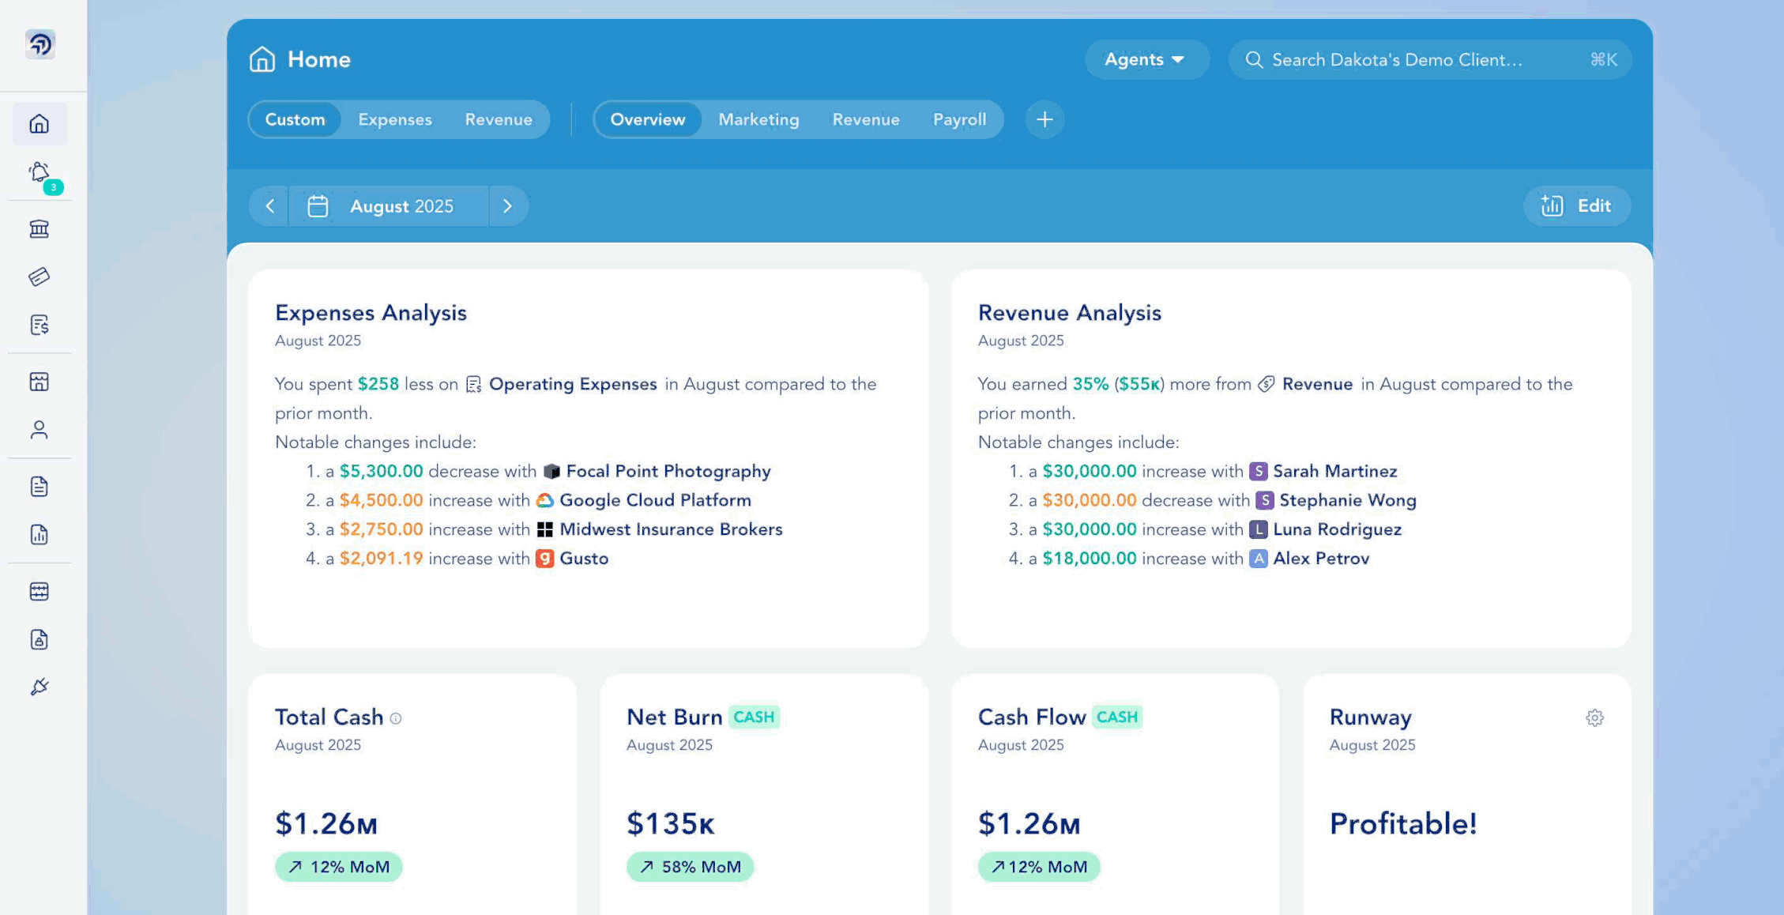Click the Total Cash info icon
The height and width of the screenshot is (915, 1784).
[x=396, y=718]
